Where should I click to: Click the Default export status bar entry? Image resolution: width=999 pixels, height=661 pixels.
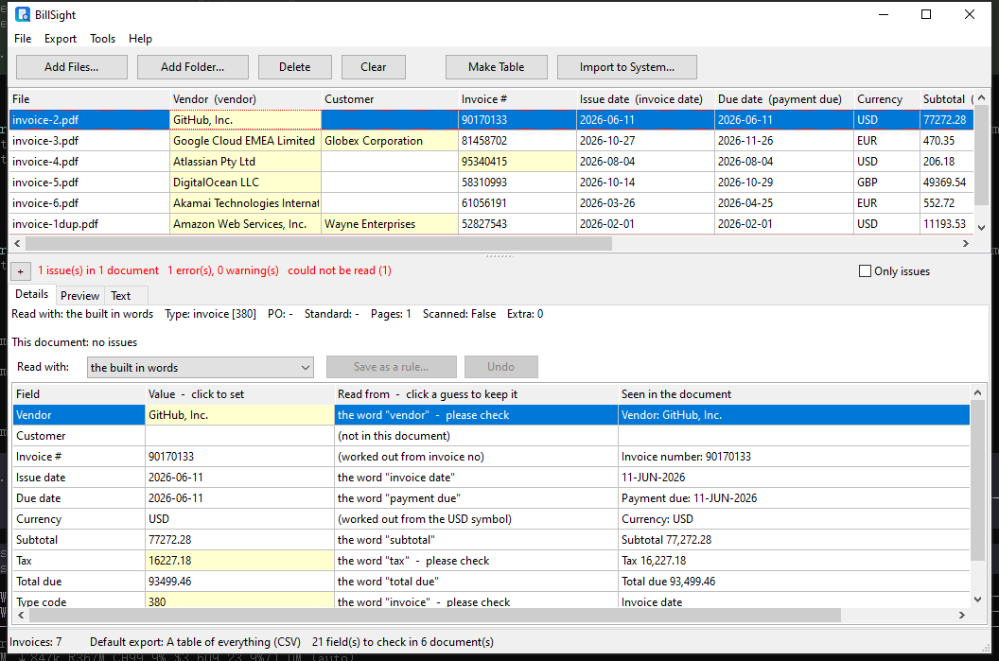coord(195,642)
